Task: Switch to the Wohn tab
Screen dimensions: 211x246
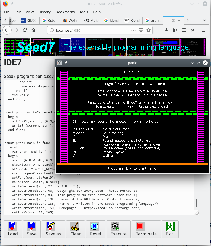Action: click(70, 20)
